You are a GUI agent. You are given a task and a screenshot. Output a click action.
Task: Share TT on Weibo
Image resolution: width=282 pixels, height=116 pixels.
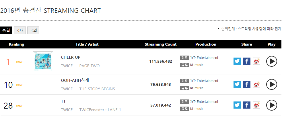point(256,105)
